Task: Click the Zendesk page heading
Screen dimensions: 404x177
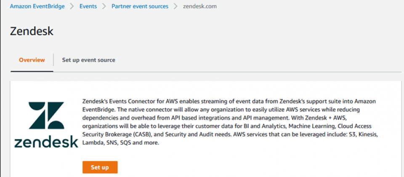Action: click(x=32, y=32)
